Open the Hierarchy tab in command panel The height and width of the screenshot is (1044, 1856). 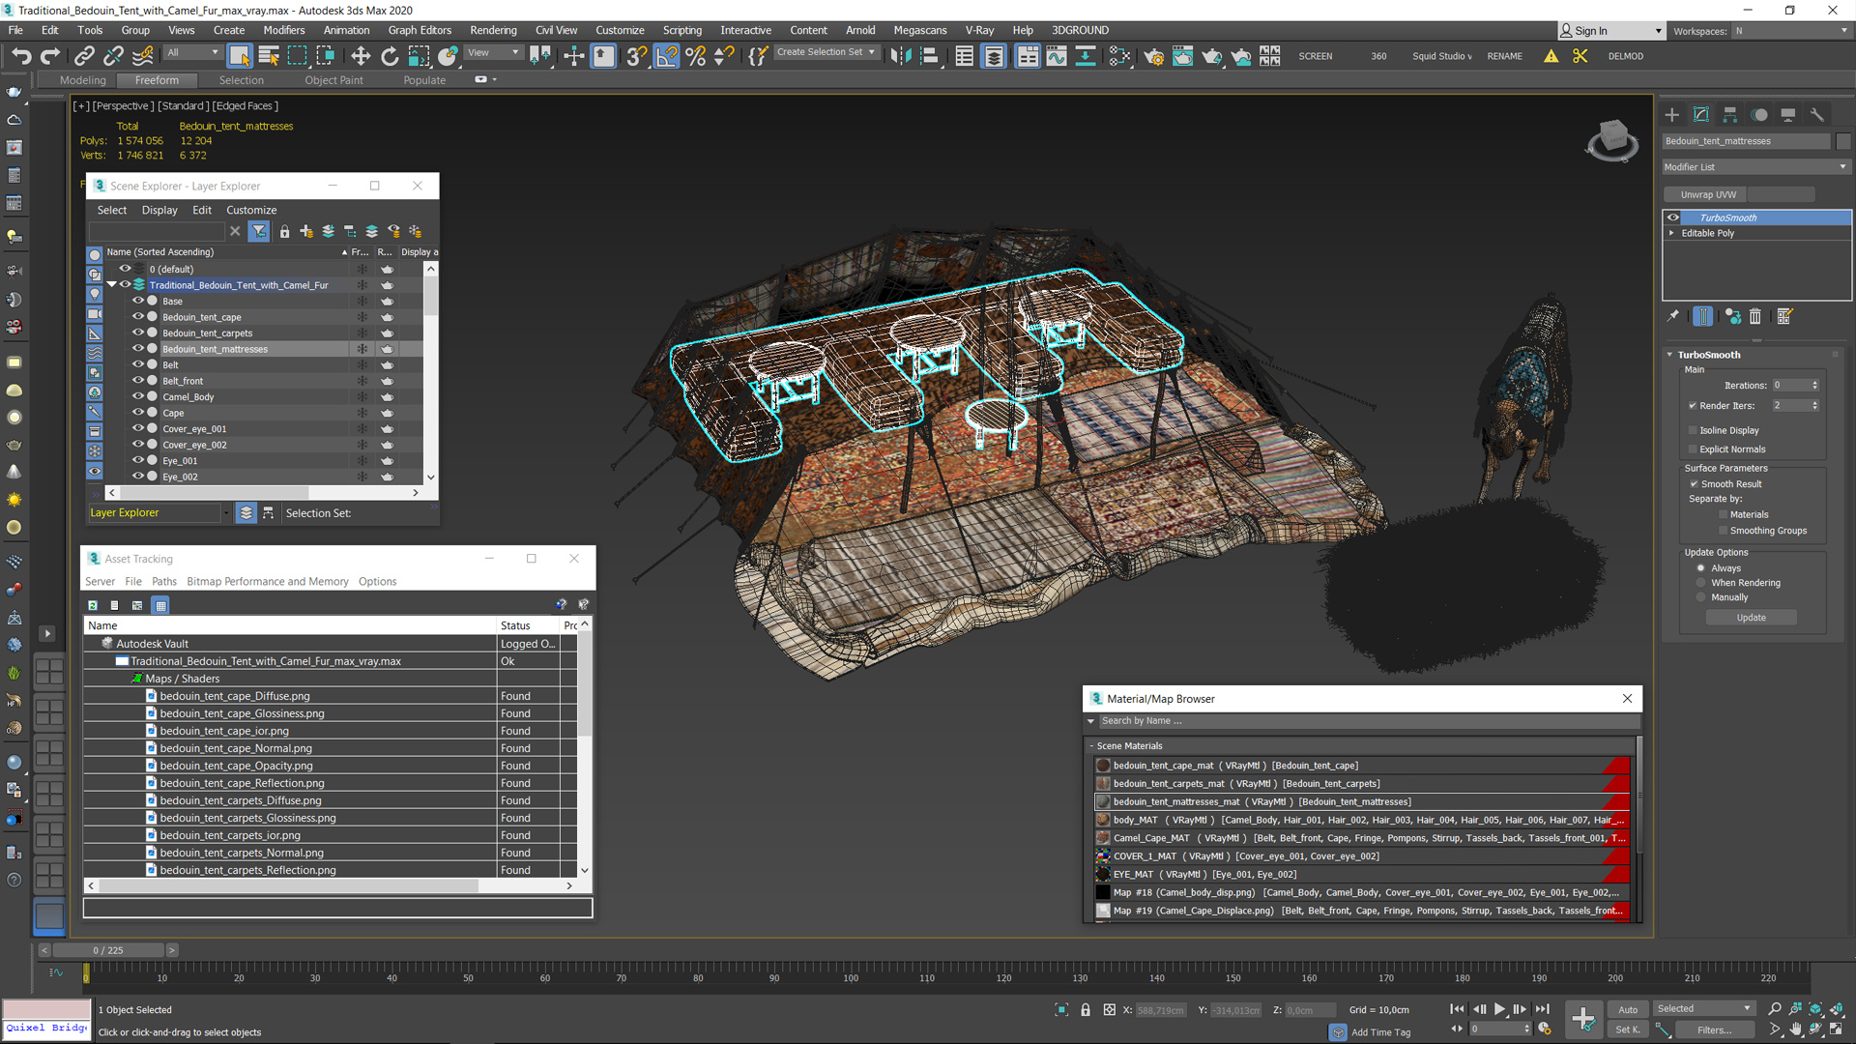tap(1730, 115)
